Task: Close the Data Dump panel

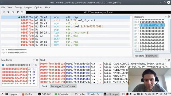Action: pyautogui.click(x=37, y=60)
